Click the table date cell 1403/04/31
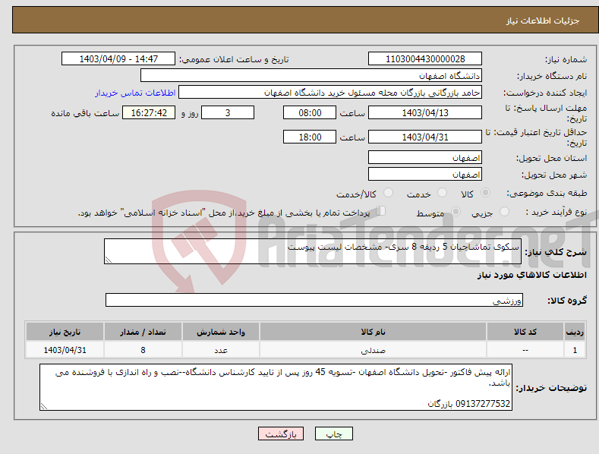This screenshot has height=454, width=599. [65, 350]
